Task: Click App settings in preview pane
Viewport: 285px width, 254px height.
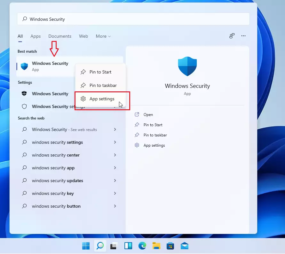Action: pyautogui.click(x=154, y=145)
